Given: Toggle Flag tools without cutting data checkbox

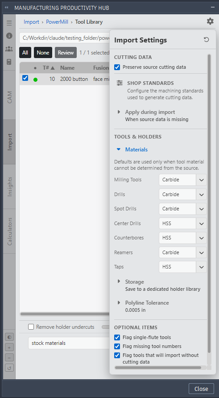Looking at the screenshot, I should [x=117, y=355].
